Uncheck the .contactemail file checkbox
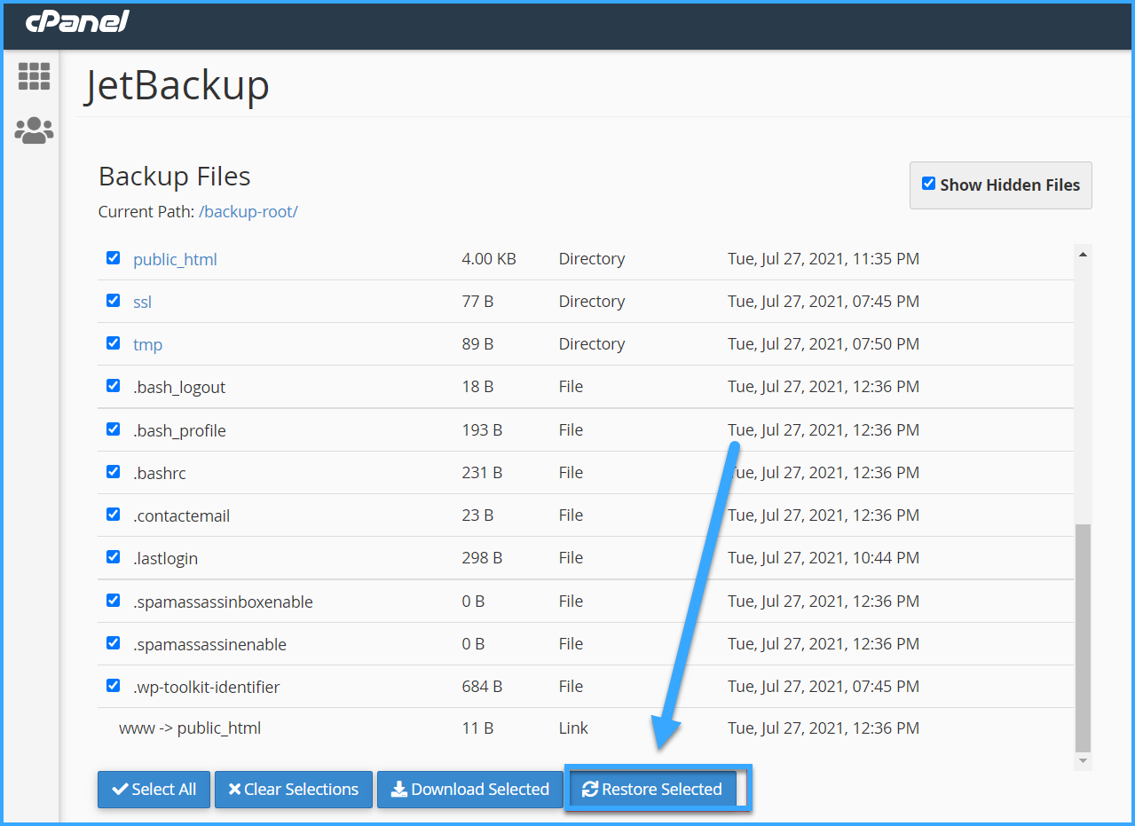Screen dimensions: 1135x826 pos(113,515)
